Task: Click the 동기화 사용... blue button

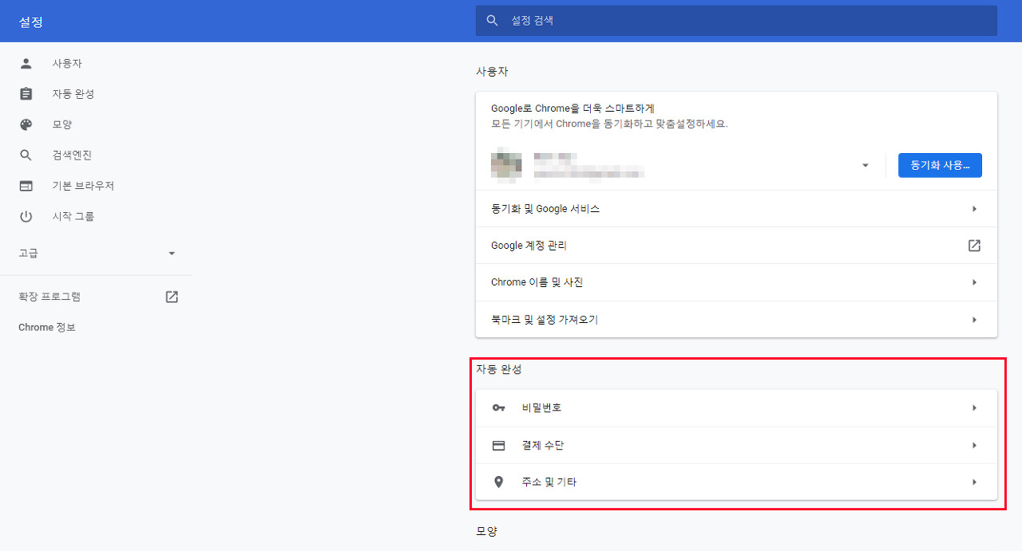Action: click(940, 165)
